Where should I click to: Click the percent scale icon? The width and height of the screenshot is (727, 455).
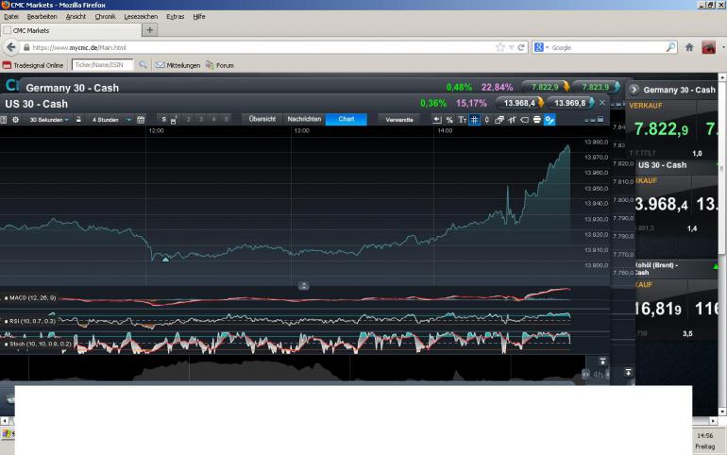pyautogui.click(x=449, y=120)
